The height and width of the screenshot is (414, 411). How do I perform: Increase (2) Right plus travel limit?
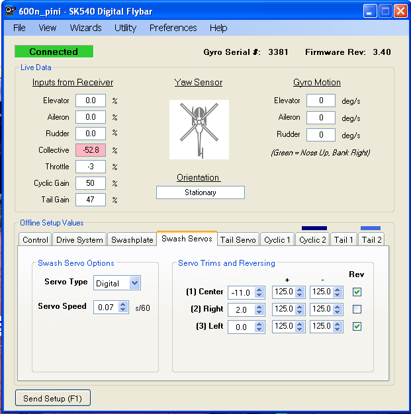[299, 307]
